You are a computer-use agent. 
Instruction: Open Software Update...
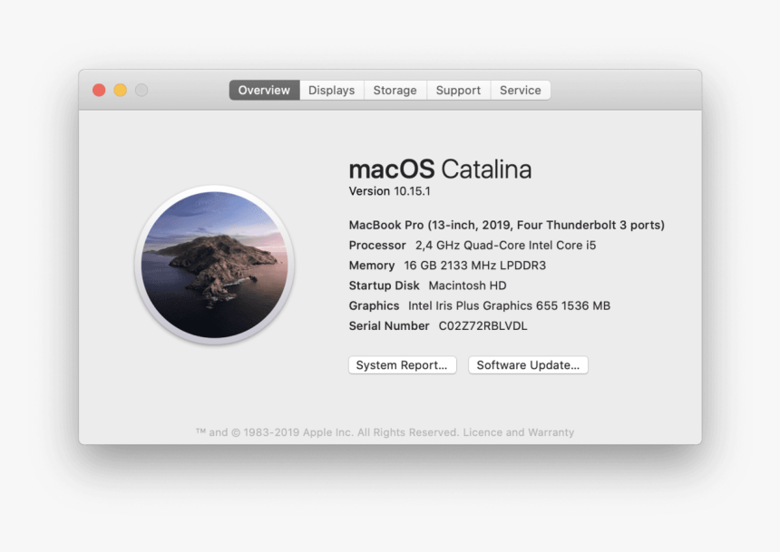pyautogui.click(x=528, y=365)
